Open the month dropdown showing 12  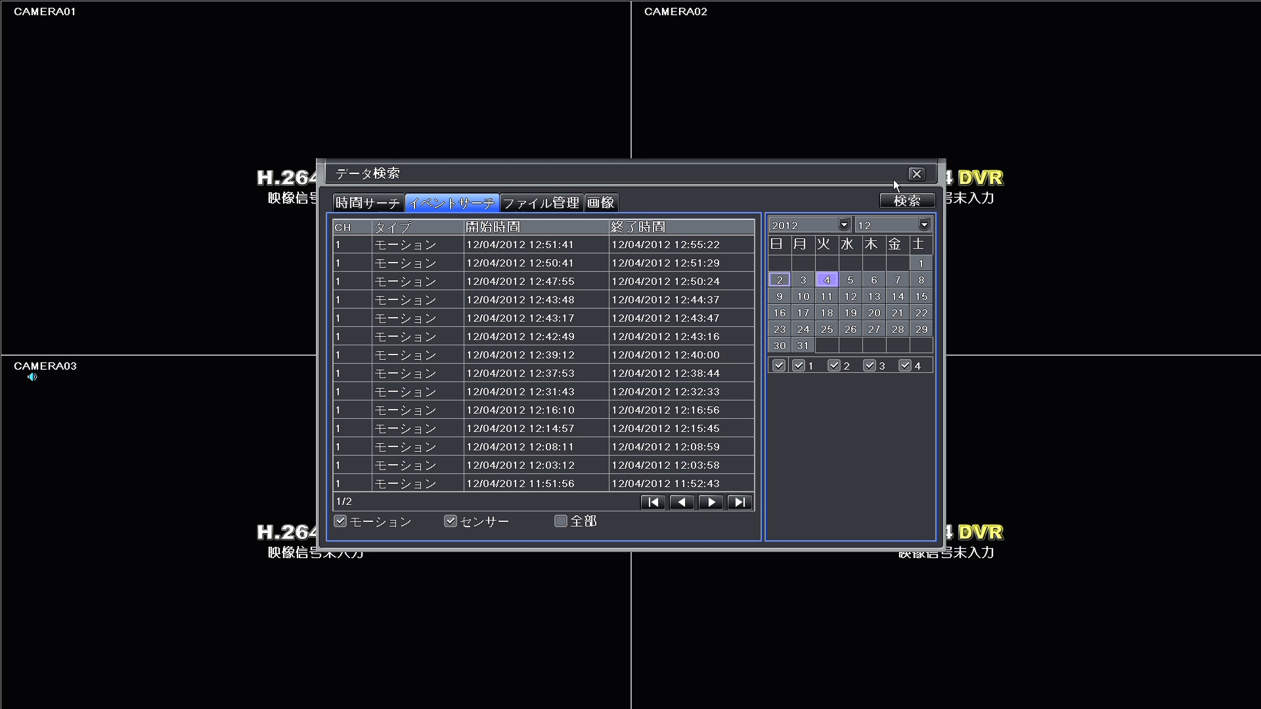tap(923, 225)
